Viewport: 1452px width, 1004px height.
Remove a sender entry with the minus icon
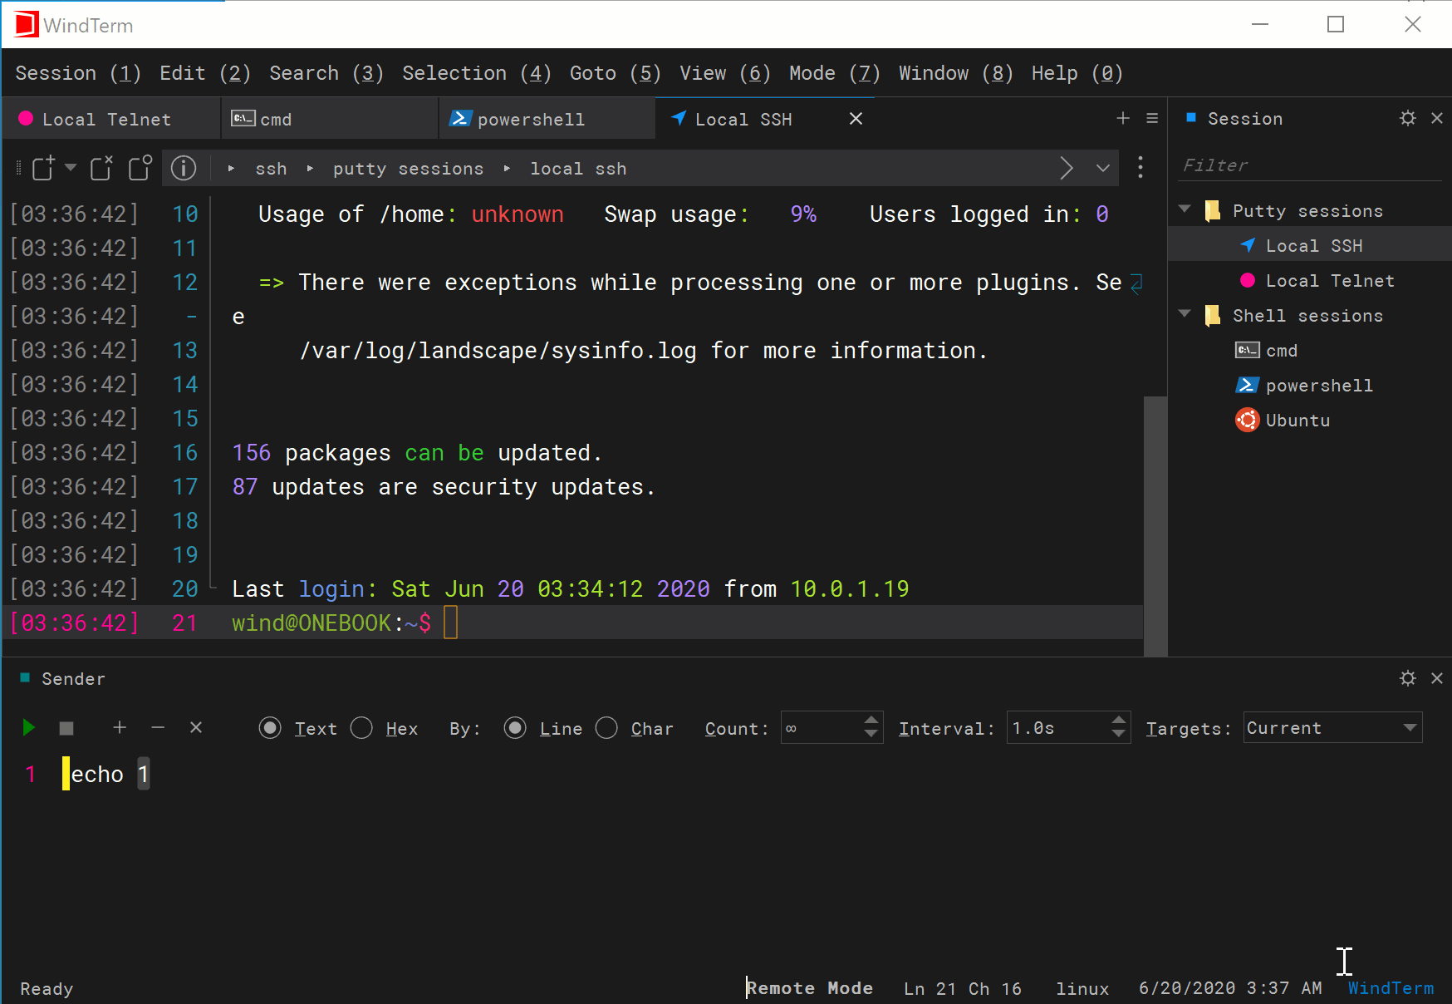[158, 727]
